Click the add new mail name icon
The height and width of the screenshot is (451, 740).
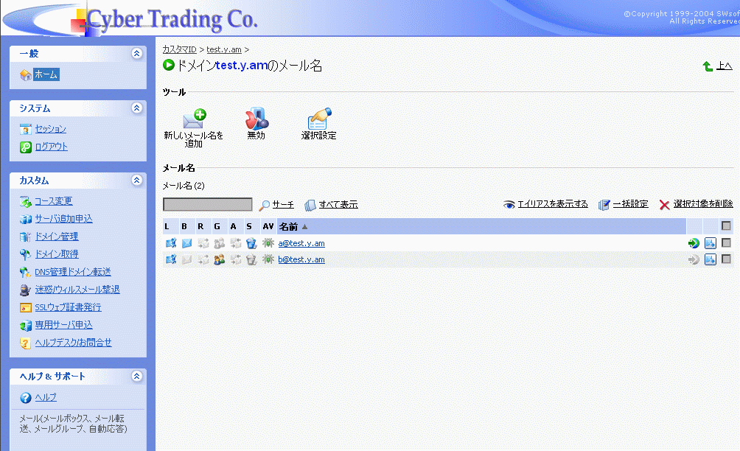tap(194, 119)
